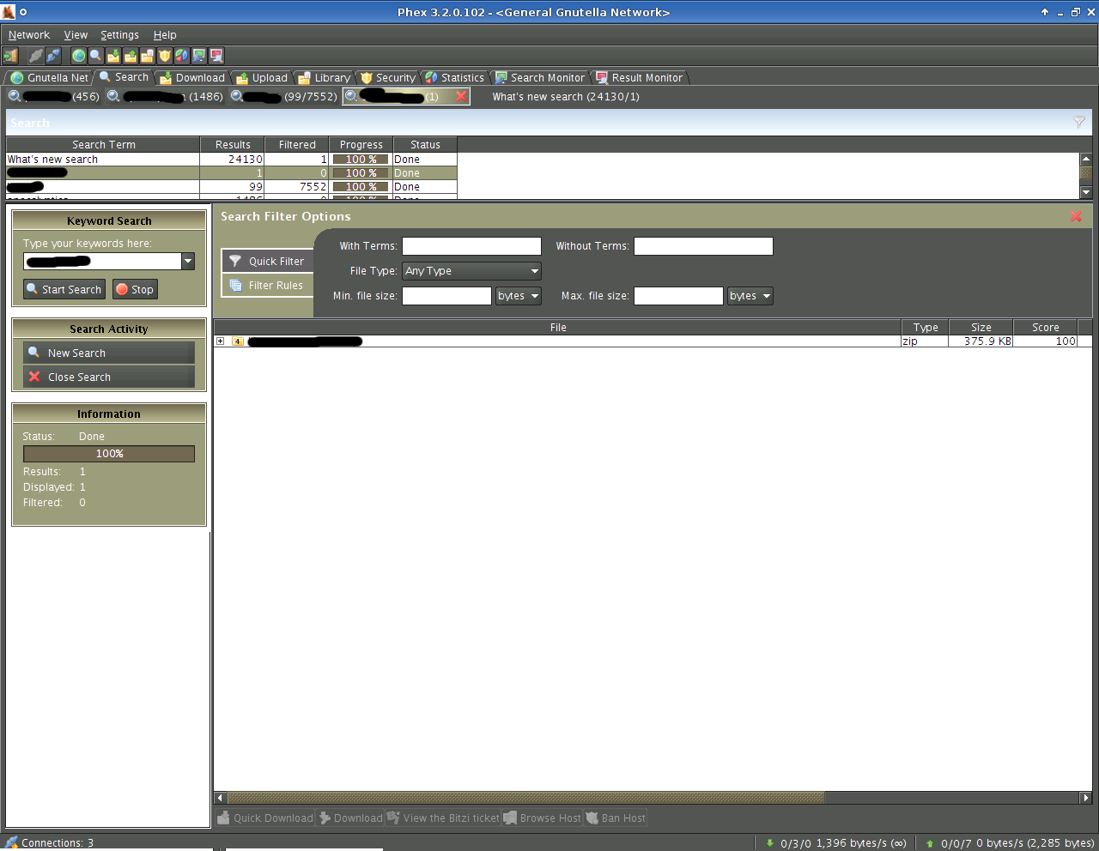This screenshot has height=851, width=1099.
Task: Click the exit door icon in the toolbar
Action: coord(10,56)
